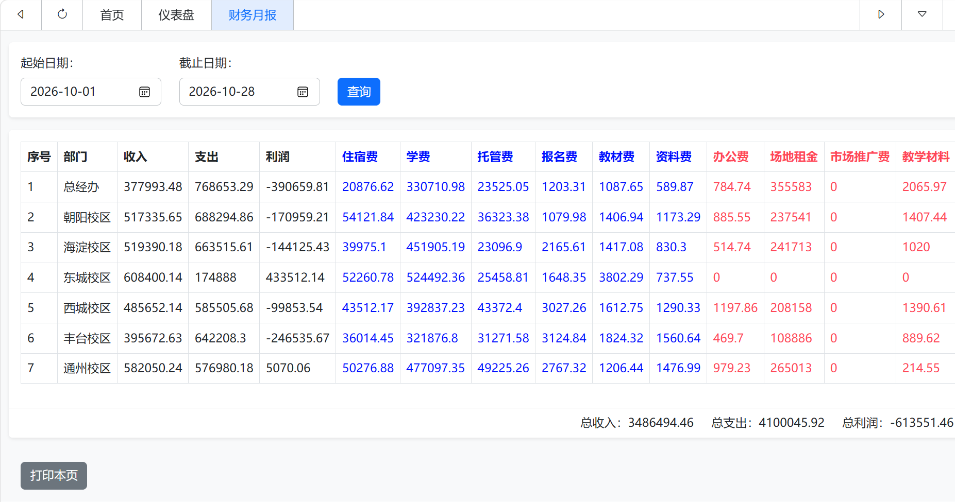Select the 朝阳校区 department cell
This screenshot has height=502, width=955.
(87, 217)
